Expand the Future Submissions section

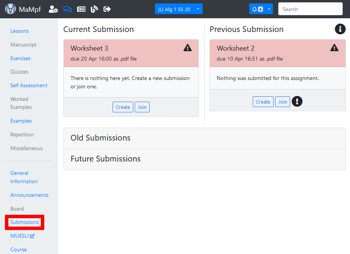pos(105,159)
